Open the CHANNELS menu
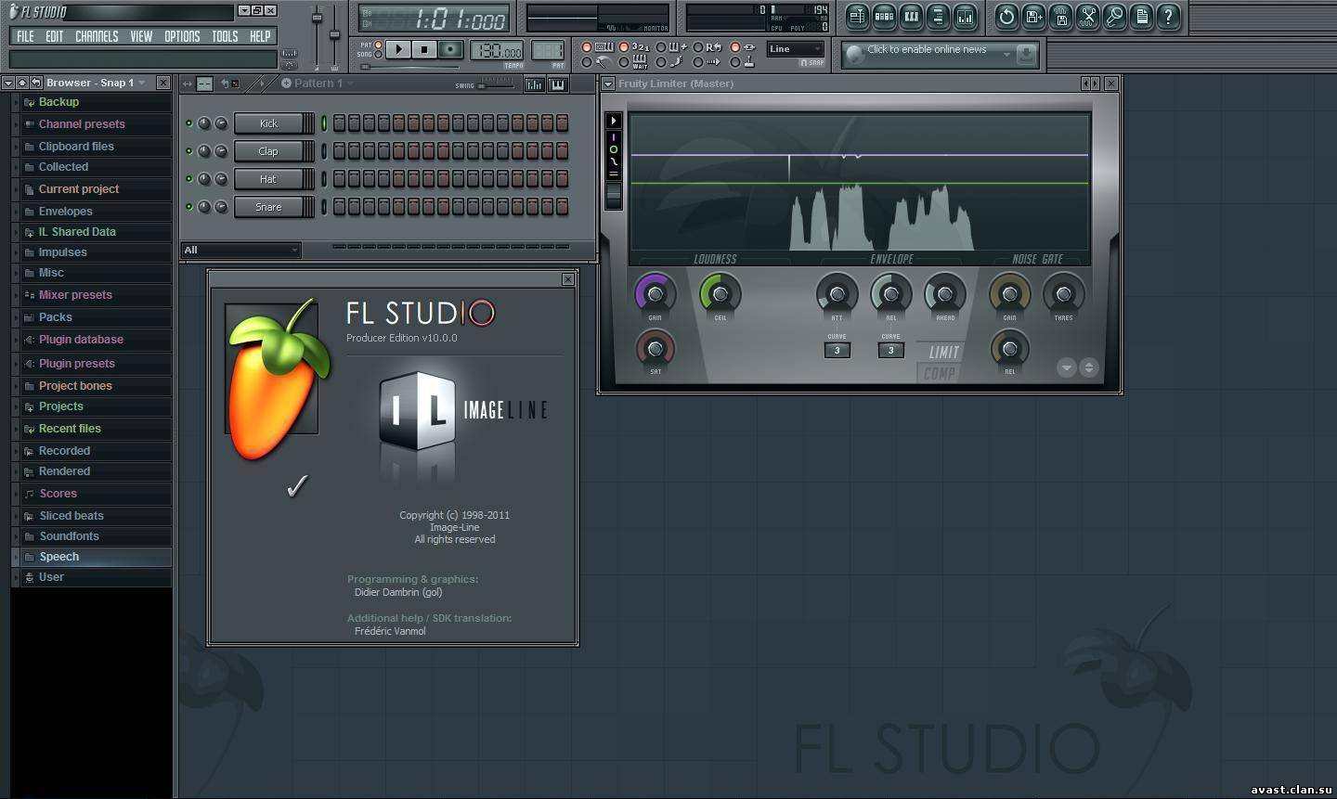Image resolution: width=1337 pixels, height=799 pixels. 97,36
